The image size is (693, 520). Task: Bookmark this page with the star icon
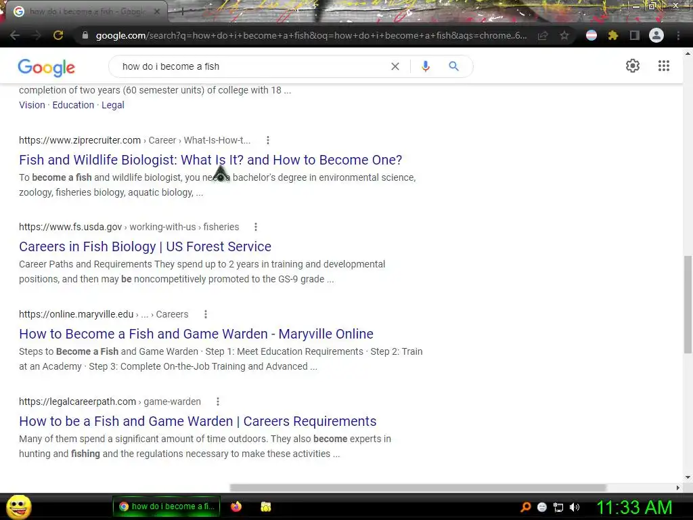tap(564, 35)
